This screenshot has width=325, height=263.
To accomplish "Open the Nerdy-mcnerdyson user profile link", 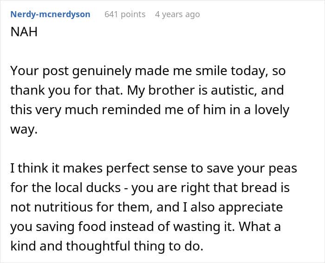I will coord(50,14).
